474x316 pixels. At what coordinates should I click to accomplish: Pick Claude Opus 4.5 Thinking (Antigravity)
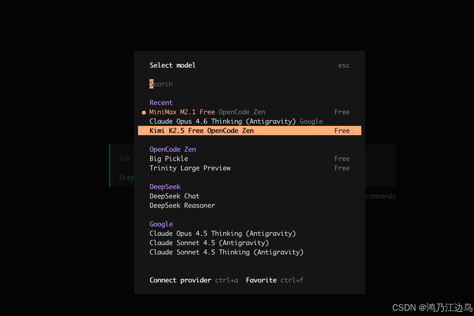249,234
